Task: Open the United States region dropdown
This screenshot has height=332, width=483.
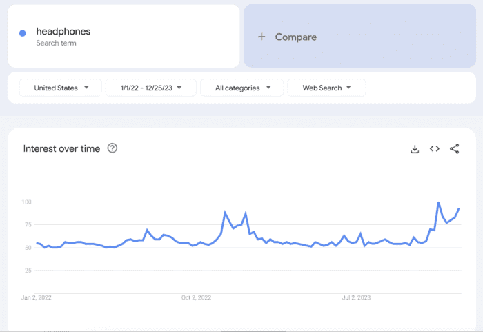Action: pos(61,88)
